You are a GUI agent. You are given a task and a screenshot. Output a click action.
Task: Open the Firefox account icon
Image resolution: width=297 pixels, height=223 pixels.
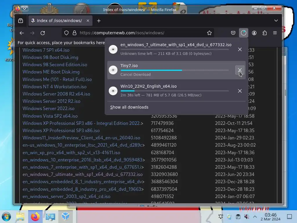tap(254, 33)
